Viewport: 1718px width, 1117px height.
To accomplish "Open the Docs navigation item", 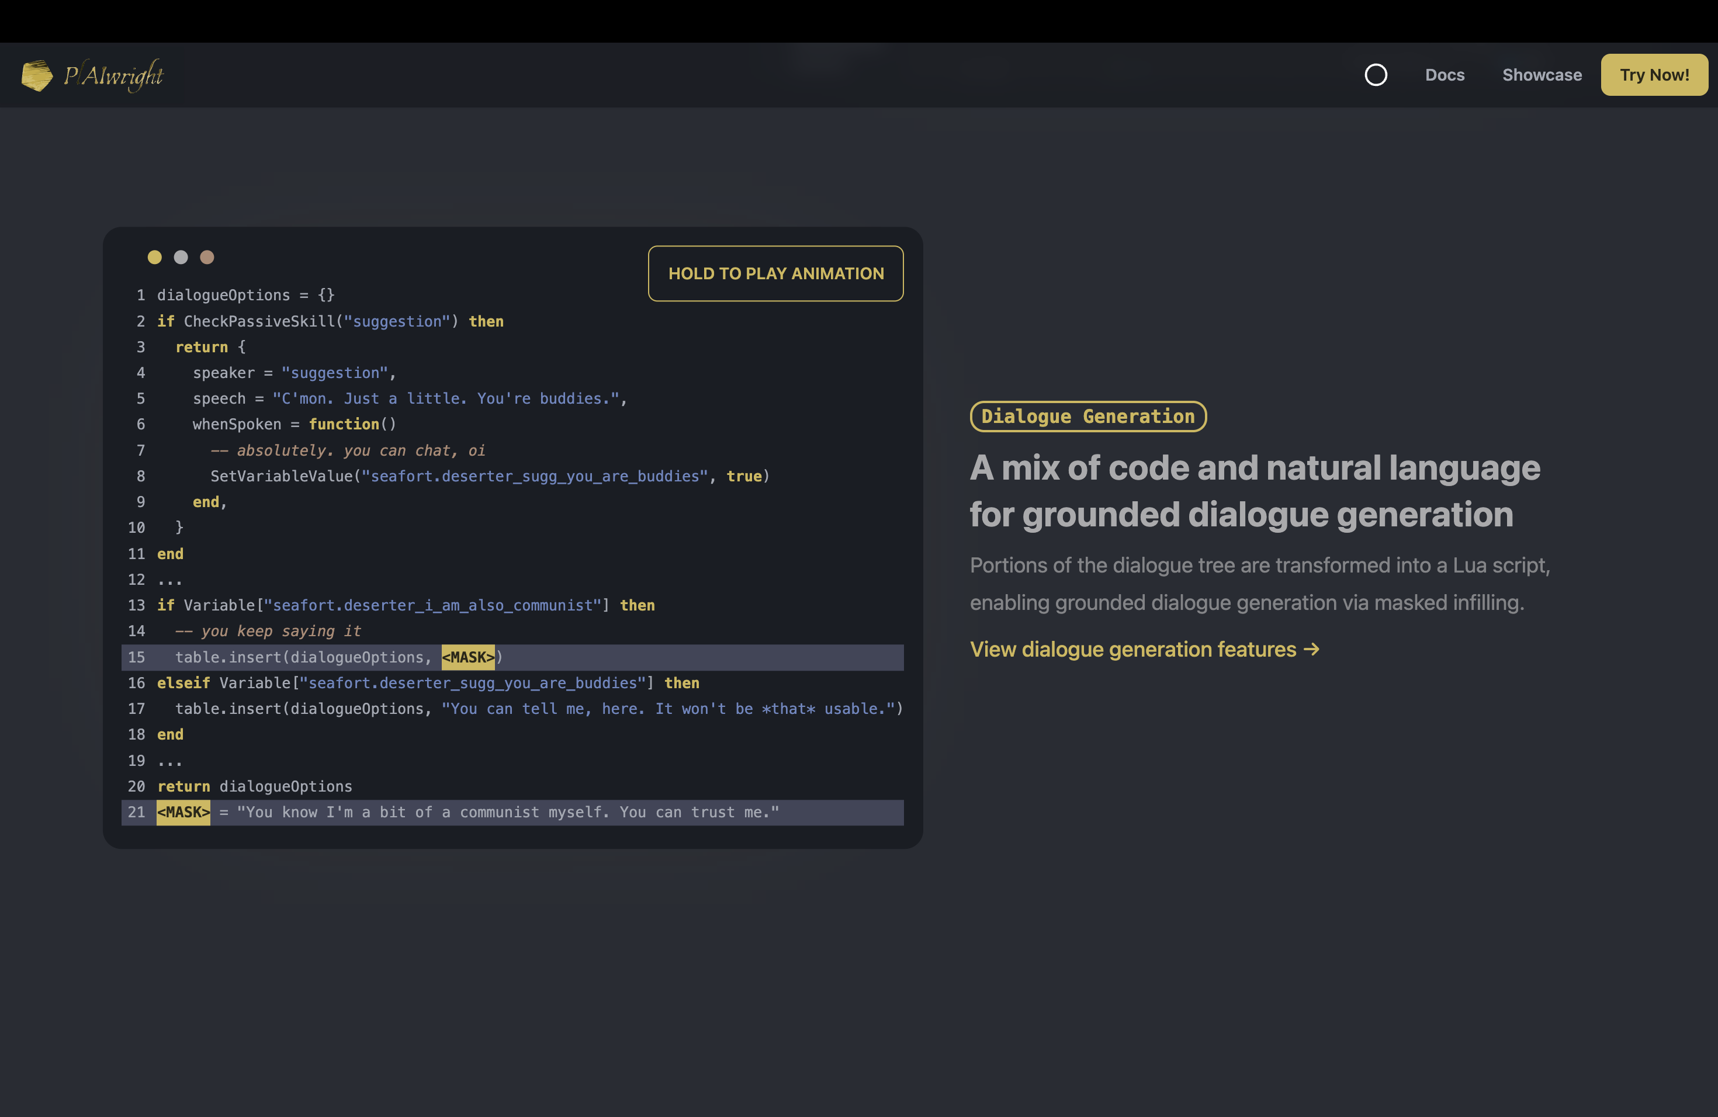I will [x=1445, y=75].
